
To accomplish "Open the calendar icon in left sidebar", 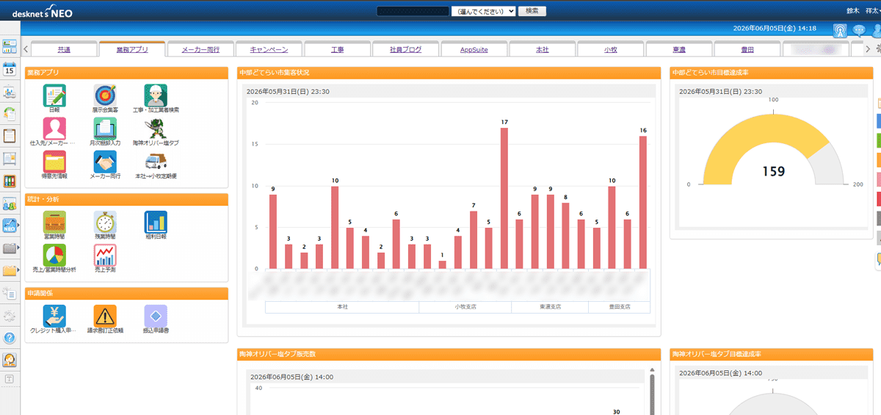I will point(10,69).
